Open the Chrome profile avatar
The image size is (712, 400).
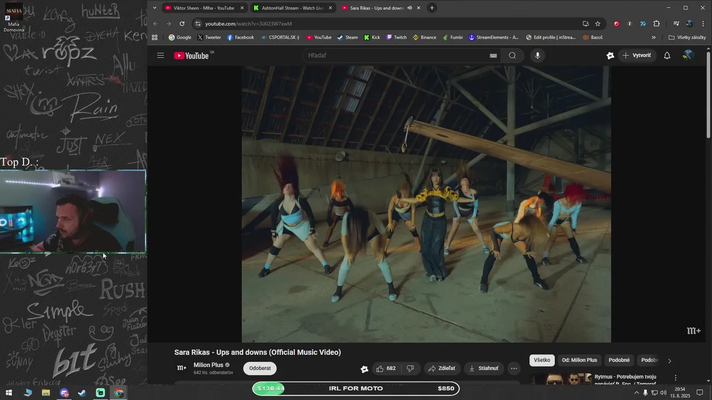click(x=689, y=23)
